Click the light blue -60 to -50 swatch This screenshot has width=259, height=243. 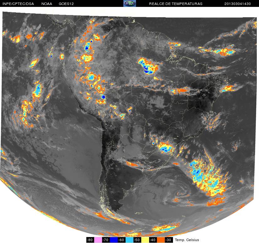pyautogui.click(x=129, y=240)
